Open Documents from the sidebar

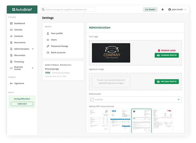pyautogui.click(x=19, y=42)
